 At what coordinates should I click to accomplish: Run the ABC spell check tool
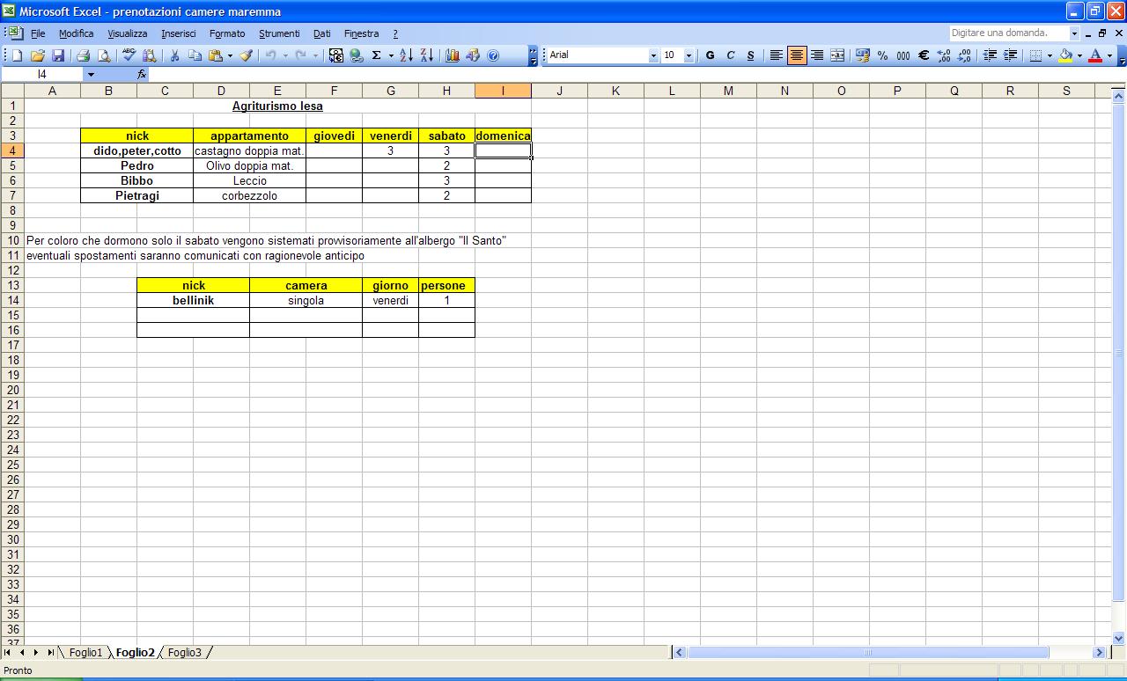129,55
